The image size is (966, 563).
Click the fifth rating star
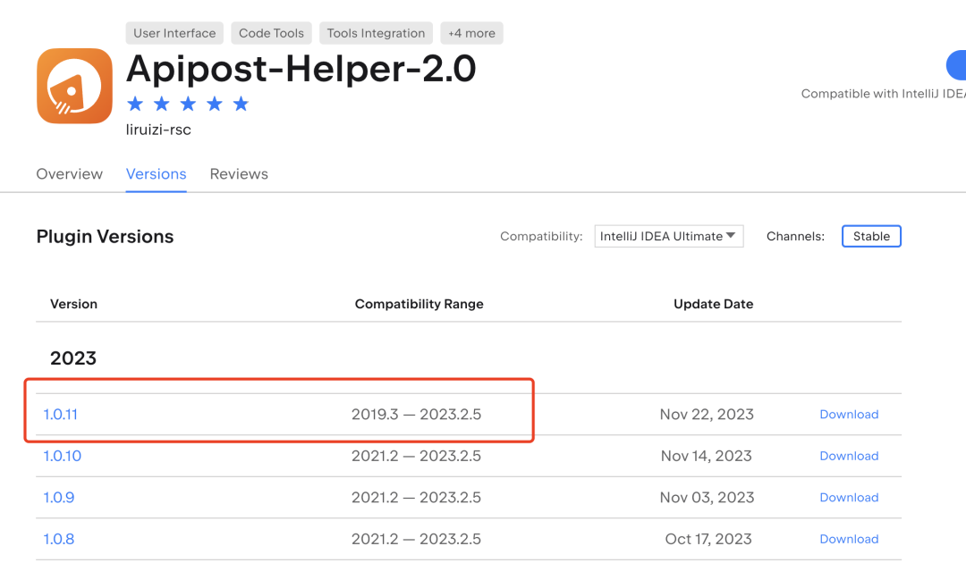[x=241, y=104]
